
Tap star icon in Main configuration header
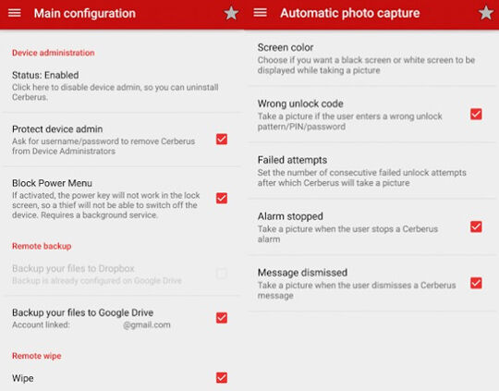click(231, 13)
